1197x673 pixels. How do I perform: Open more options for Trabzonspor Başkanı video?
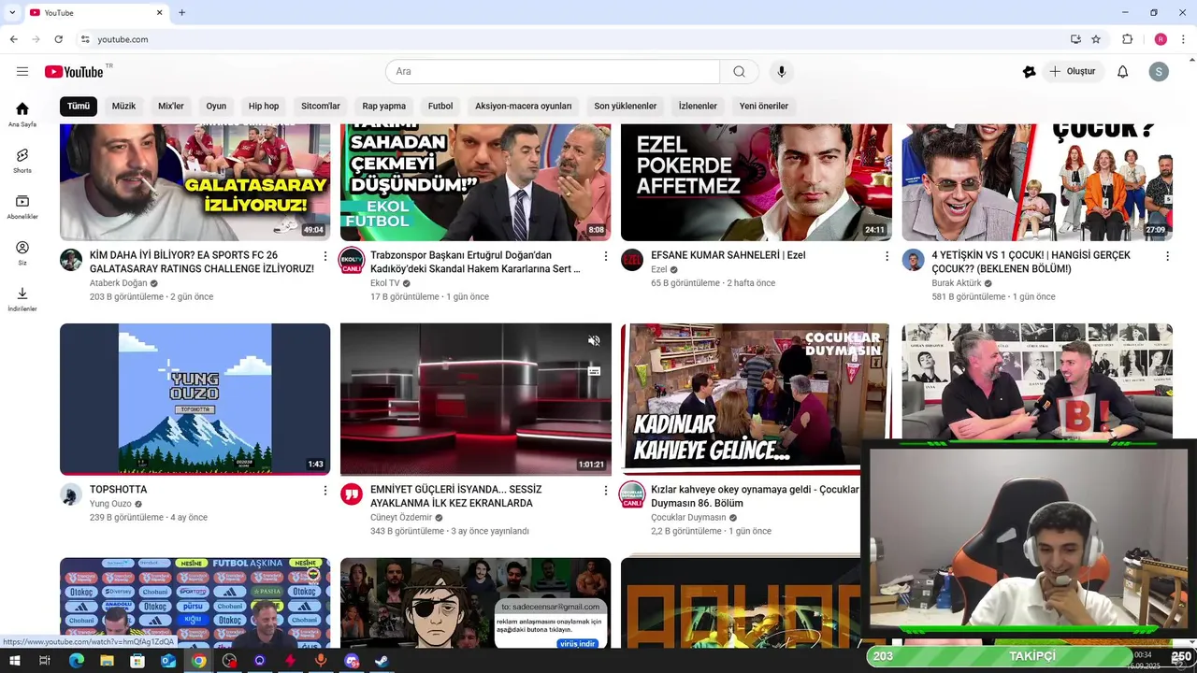point(606,256)
